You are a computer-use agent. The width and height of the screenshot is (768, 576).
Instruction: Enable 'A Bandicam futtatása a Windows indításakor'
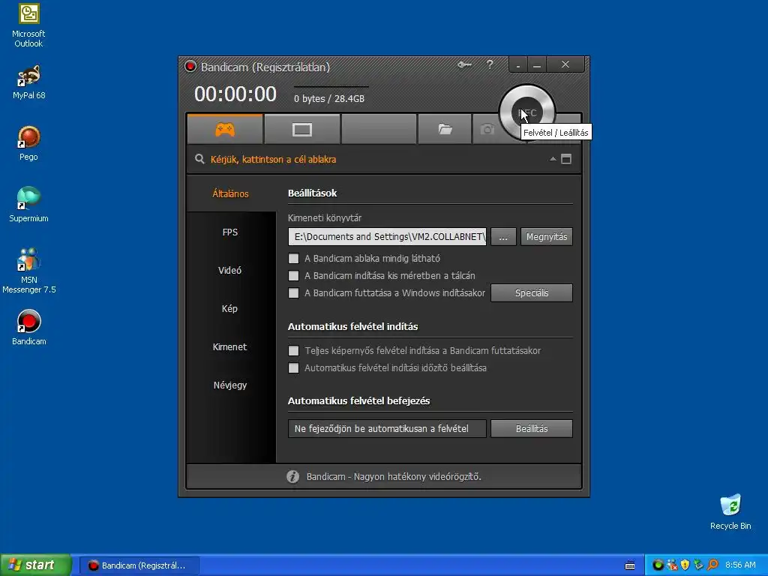(293, 293)
